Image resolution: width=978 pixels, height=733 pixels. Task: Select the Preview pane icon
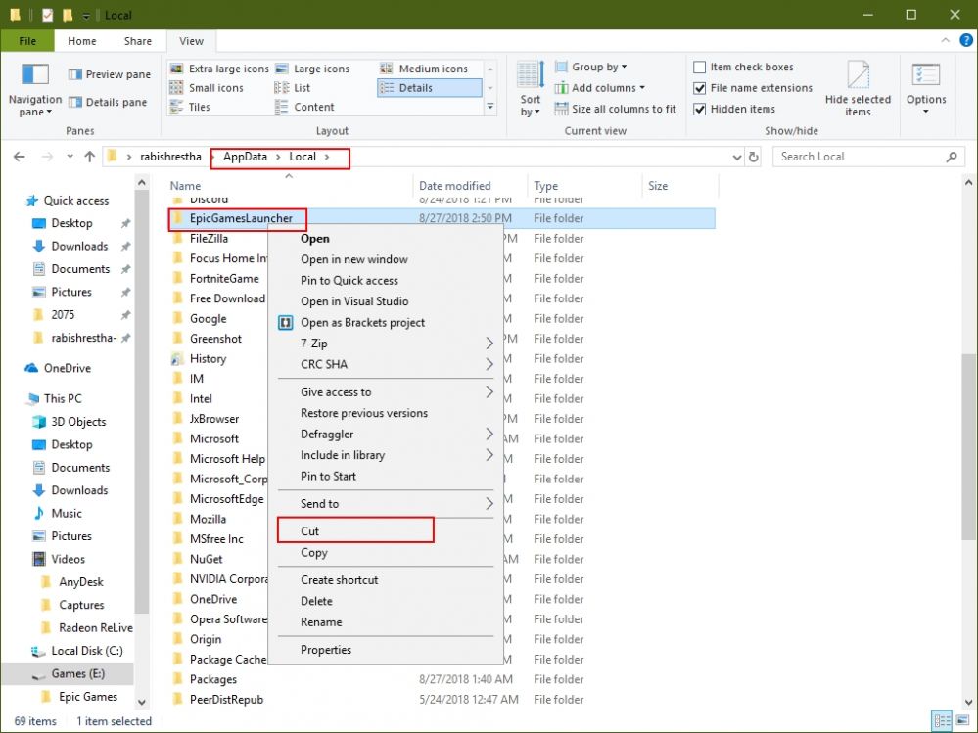click(75, 74)
